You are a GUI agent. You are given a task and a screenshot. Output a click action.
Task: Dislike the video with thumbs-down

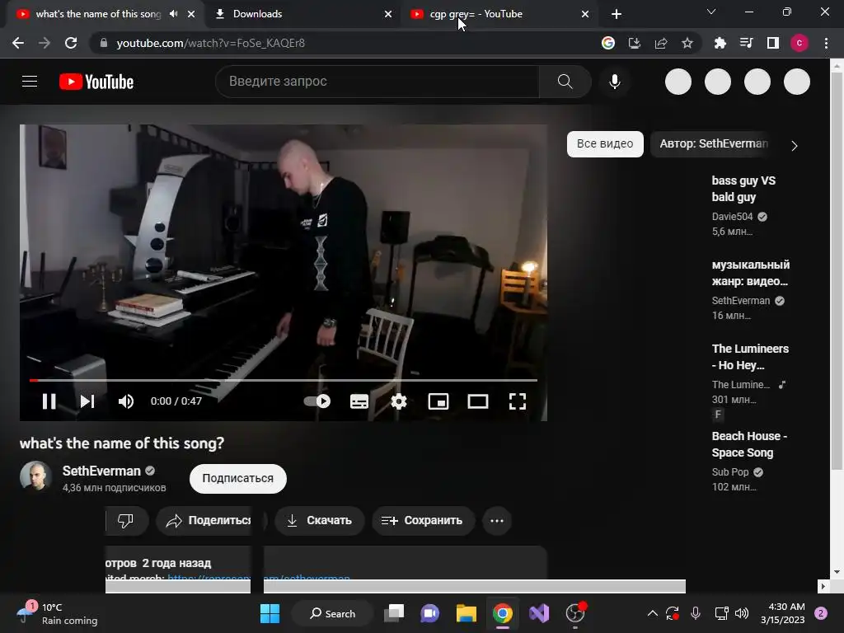[x=125, y=521]
